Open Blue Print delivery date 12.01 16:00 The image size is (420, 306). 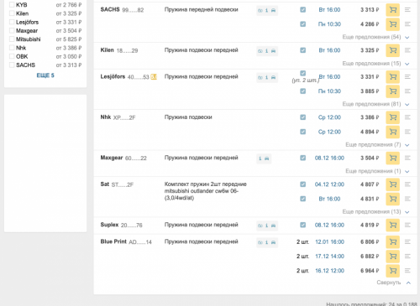pos(329,241)
